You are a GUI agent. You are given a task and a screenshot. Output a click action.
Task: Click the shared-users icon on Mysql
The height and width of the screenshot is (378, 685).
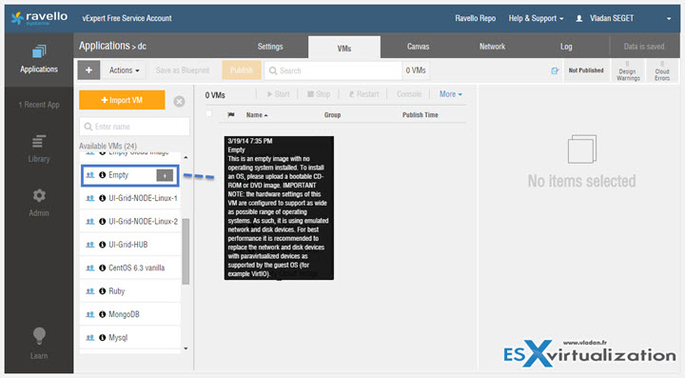point(90,337)
